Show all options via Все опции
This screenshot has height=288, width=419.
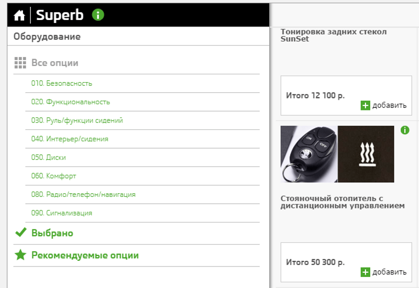click(54, 63)
